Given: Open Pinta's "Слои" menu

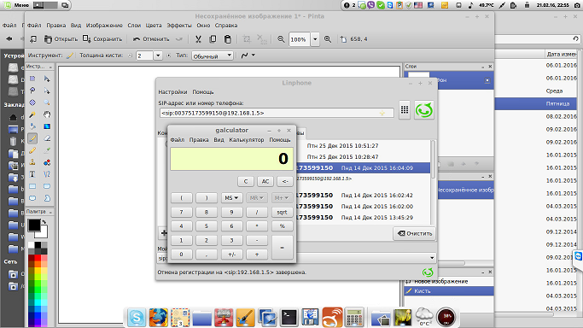Looking at the screenshot, I should click(134, 26).
